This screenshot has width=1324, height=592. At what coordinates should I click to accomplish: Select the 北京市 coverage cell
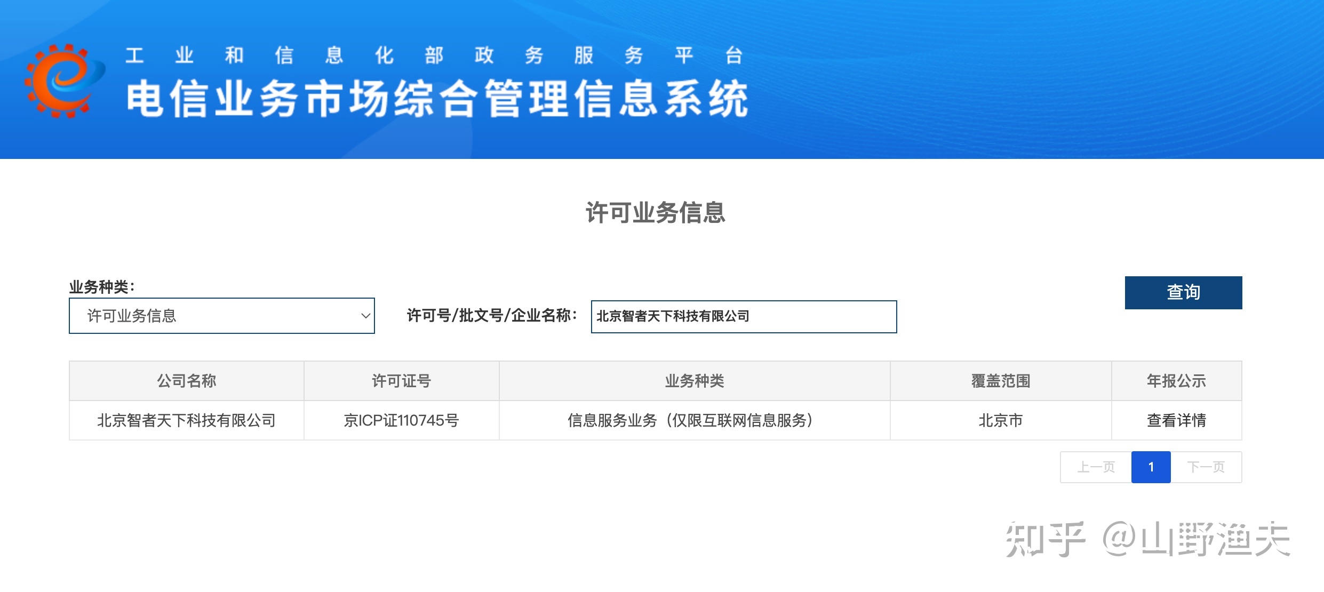point(1001,420)
